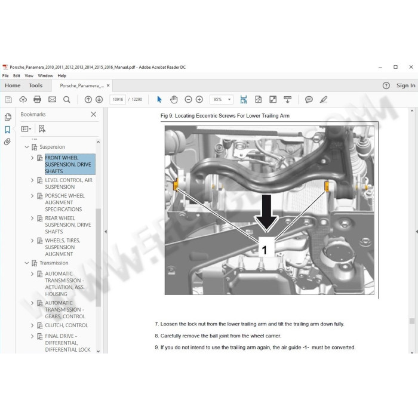Click the document vertical scrollbar thumb

tap(412, 321)
